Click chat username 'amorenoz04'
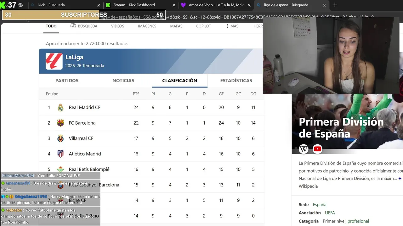Screen dimensions: 403x226 pyautogui.click(x=18, y=183)
